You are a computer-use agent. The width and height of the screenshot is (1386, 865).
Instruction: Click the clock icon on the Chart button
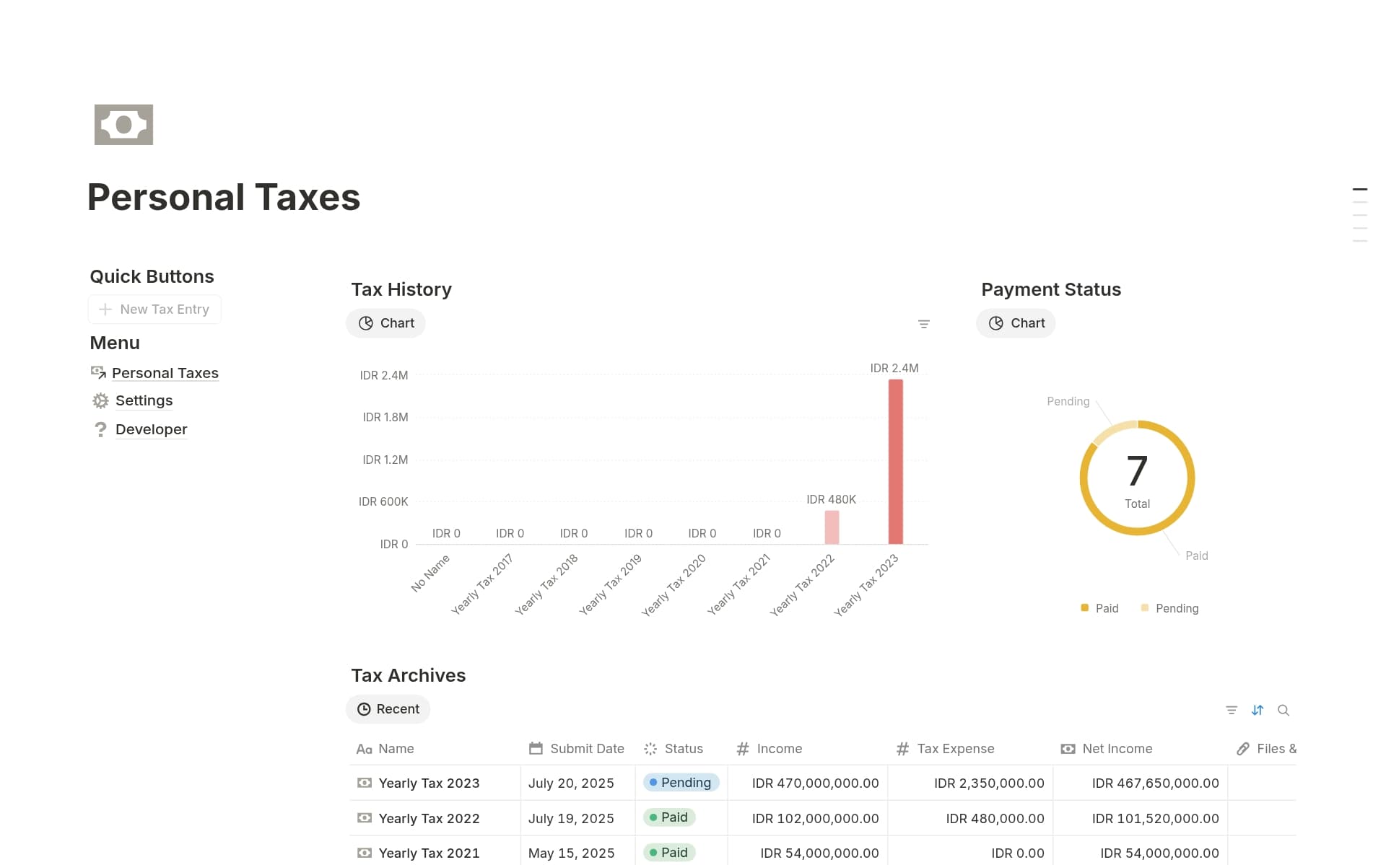click(366, 323)
